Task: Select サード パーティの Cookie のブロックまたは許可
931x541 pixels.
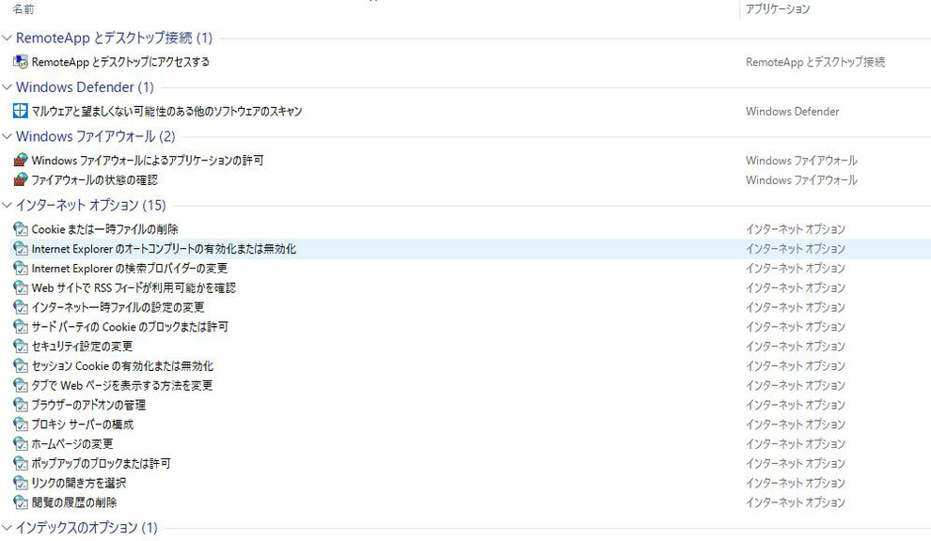Action: tap(130, 327)
